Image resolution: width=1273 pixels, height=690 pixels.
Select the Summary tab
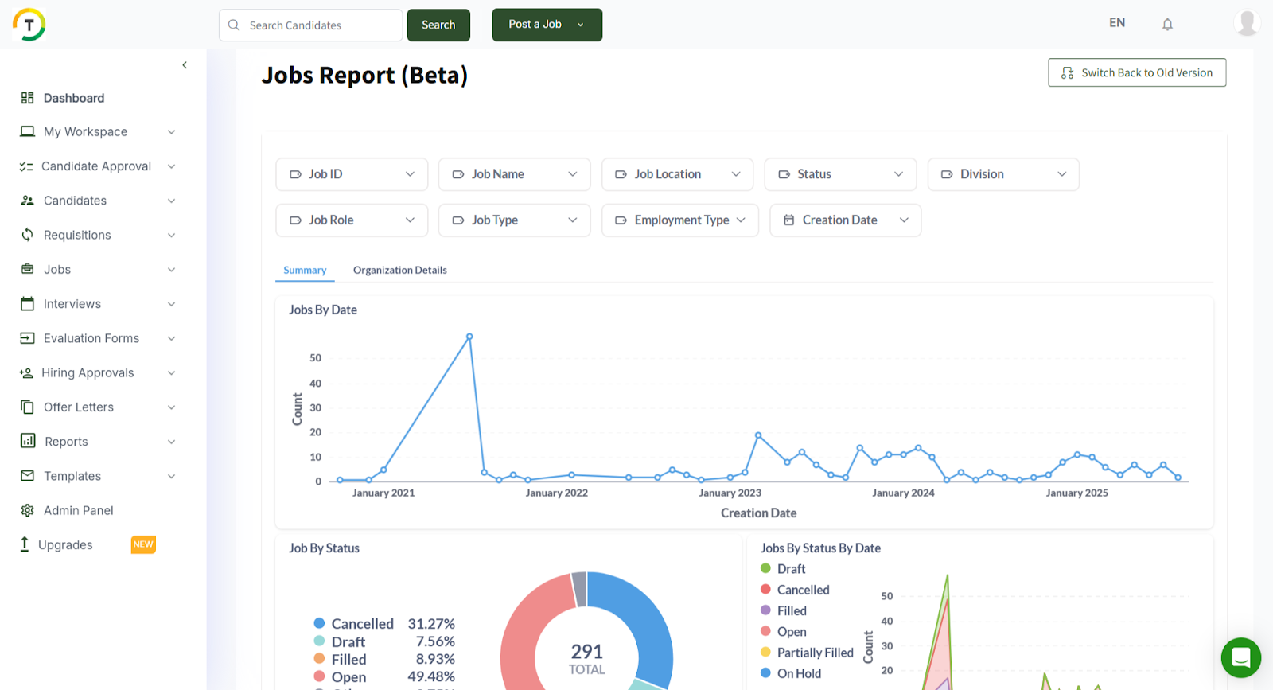tap(305, 271)
